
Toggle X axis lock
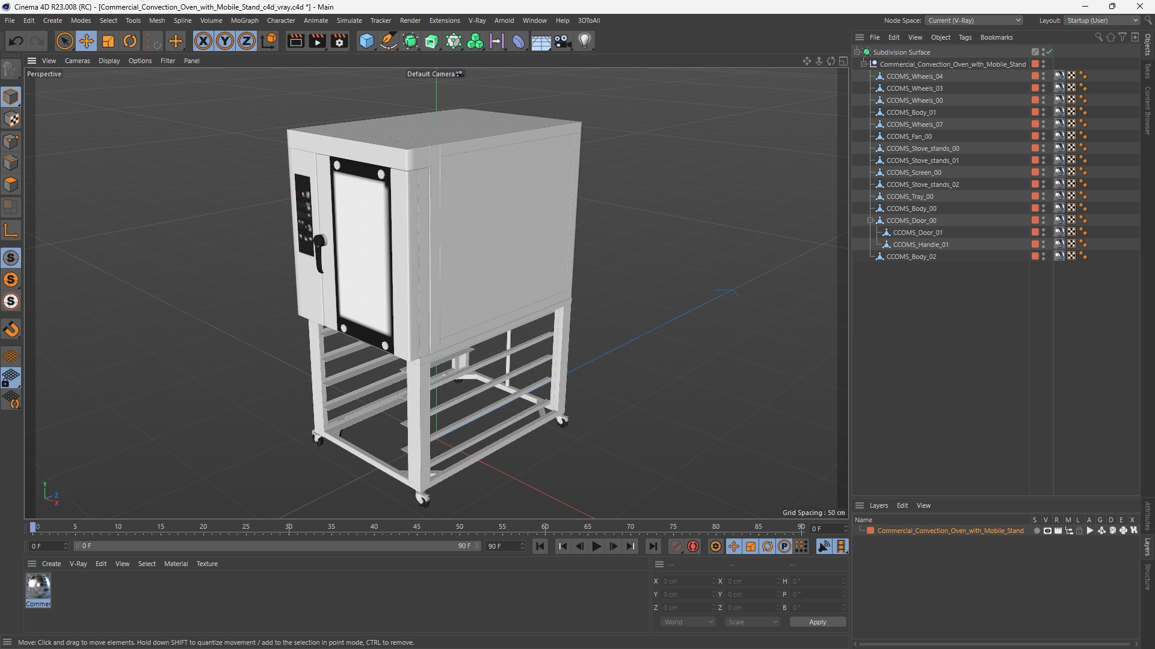(x=203, y=41)
